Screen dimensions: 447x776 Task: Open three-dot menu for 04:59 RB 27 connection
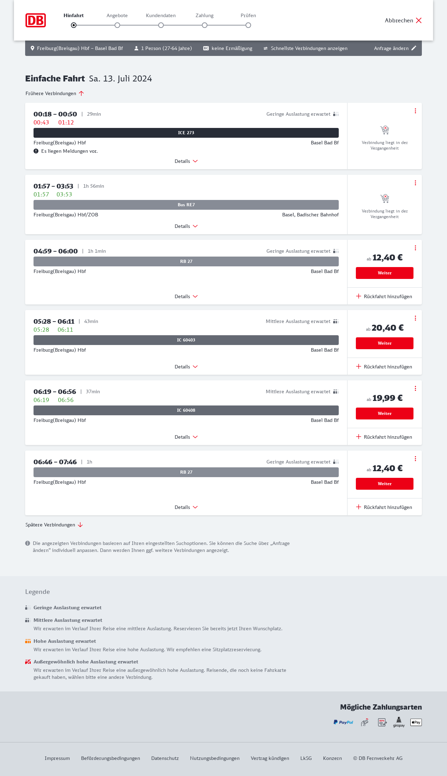415,248
